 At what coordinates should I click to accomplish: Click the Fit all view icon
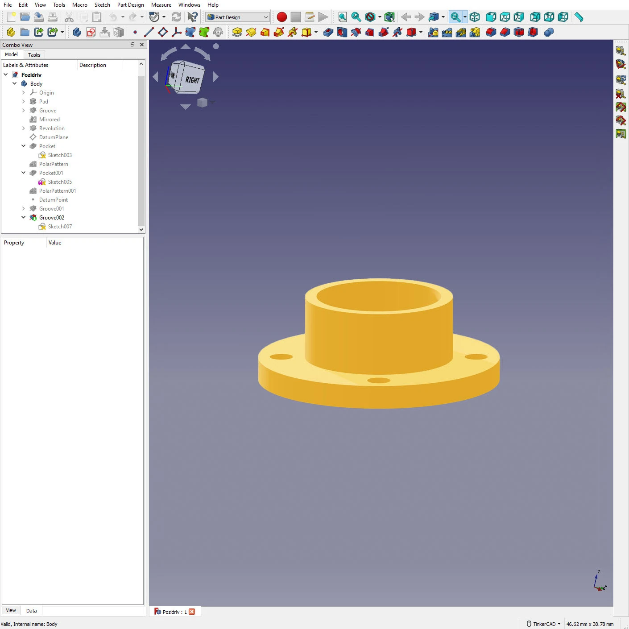pyautogui.click(x=342, y=17)
